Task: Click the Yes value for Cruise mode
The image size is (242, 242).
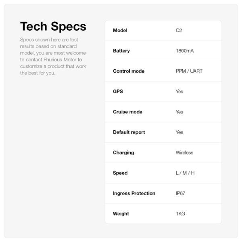Action: 179,112
